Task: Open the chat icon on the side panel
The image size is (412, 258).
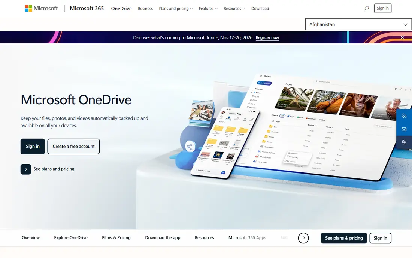Action: click(404, 116)
